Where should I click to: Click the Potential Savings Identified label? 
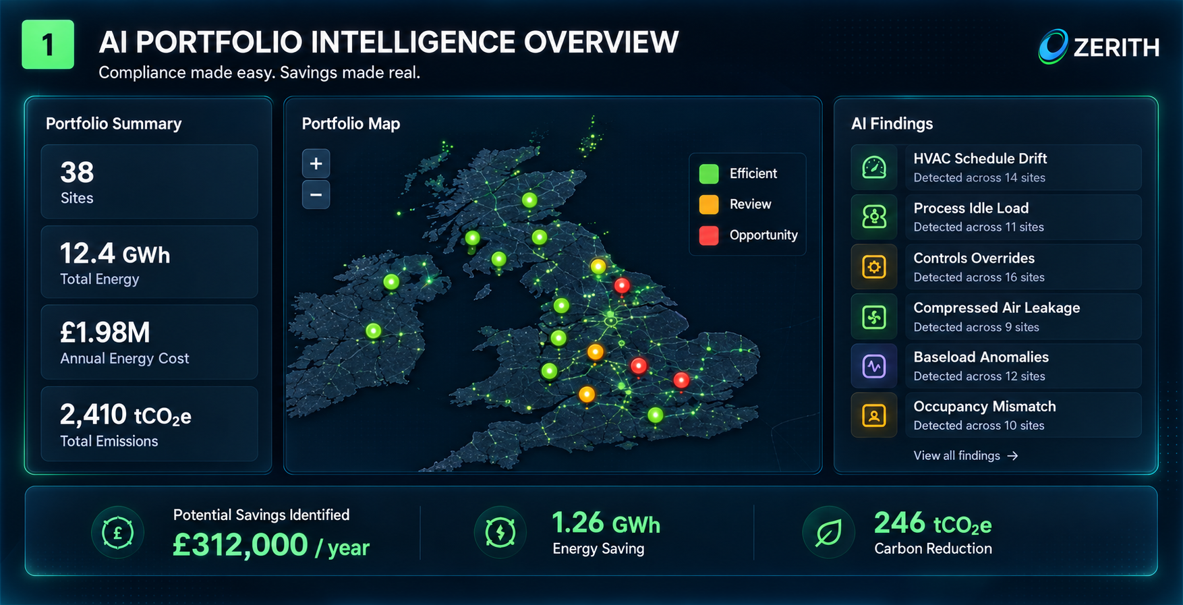pos(261,515)
